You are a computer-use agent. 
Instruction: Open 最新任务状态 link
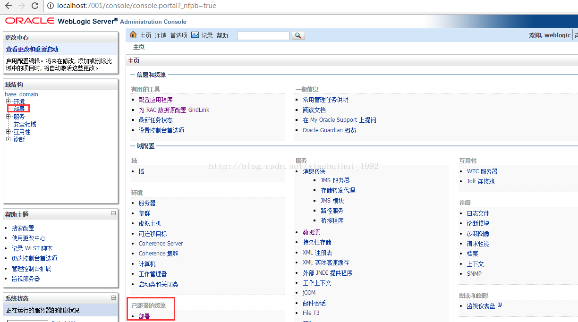click(155, 120)
